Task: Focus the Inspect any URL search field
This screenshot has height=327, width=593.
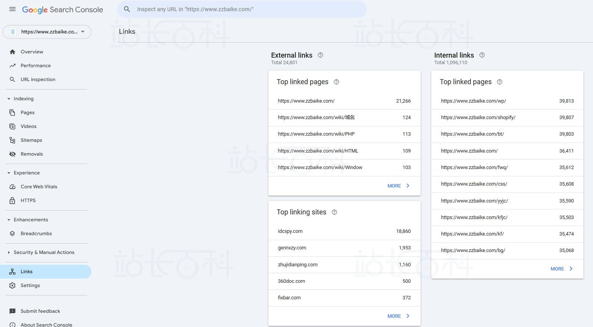Action: [x=242, y=9]
